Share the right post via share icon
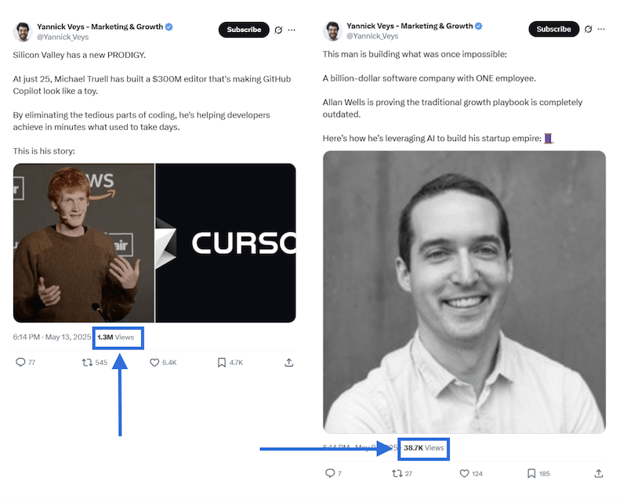This screenshot has width=627, height=499. pyautogui.click(x=599, y=473)
